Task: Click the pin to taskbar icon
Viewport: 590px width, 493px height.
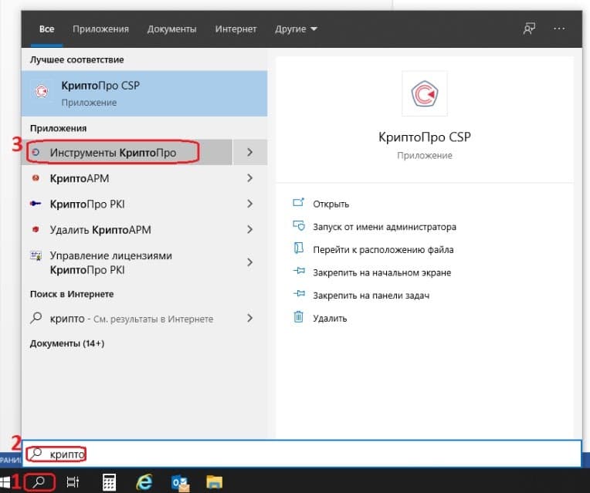Action: 299,294
